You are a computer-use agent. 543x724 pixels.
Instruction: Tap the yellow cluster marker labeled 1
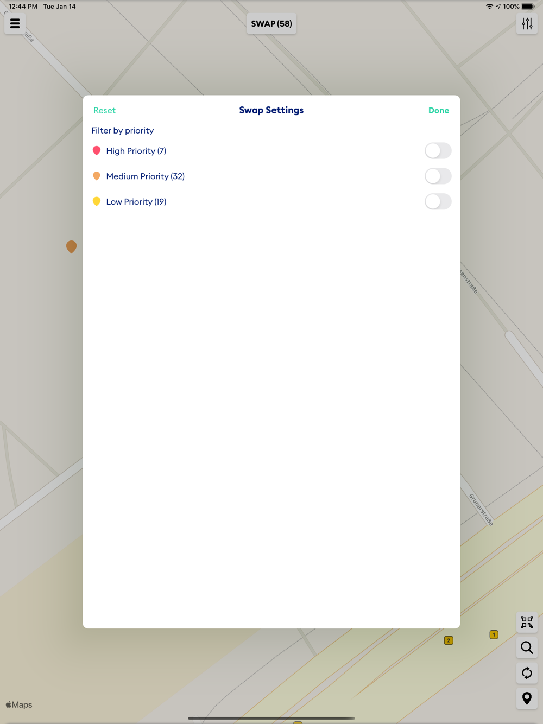(x=494, y=634)
